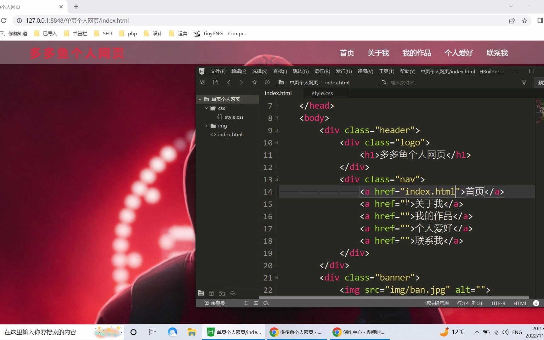The image size is (544, 340).
Task: Fold code at line 9 header div
Action: [x=276, y=130]
